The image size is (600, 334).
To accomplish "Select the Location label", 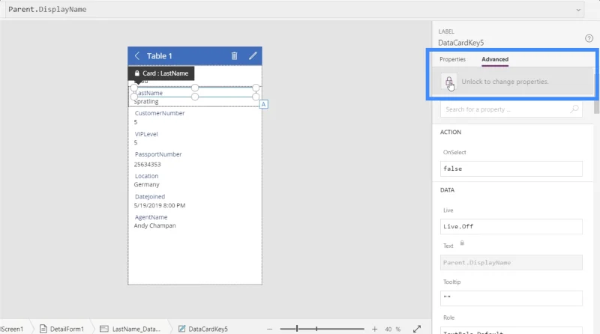I will click(146, 176).
